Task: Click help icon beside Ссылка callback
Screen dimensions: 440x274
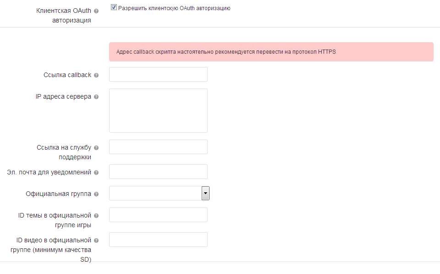Action: tap(96, 75)
